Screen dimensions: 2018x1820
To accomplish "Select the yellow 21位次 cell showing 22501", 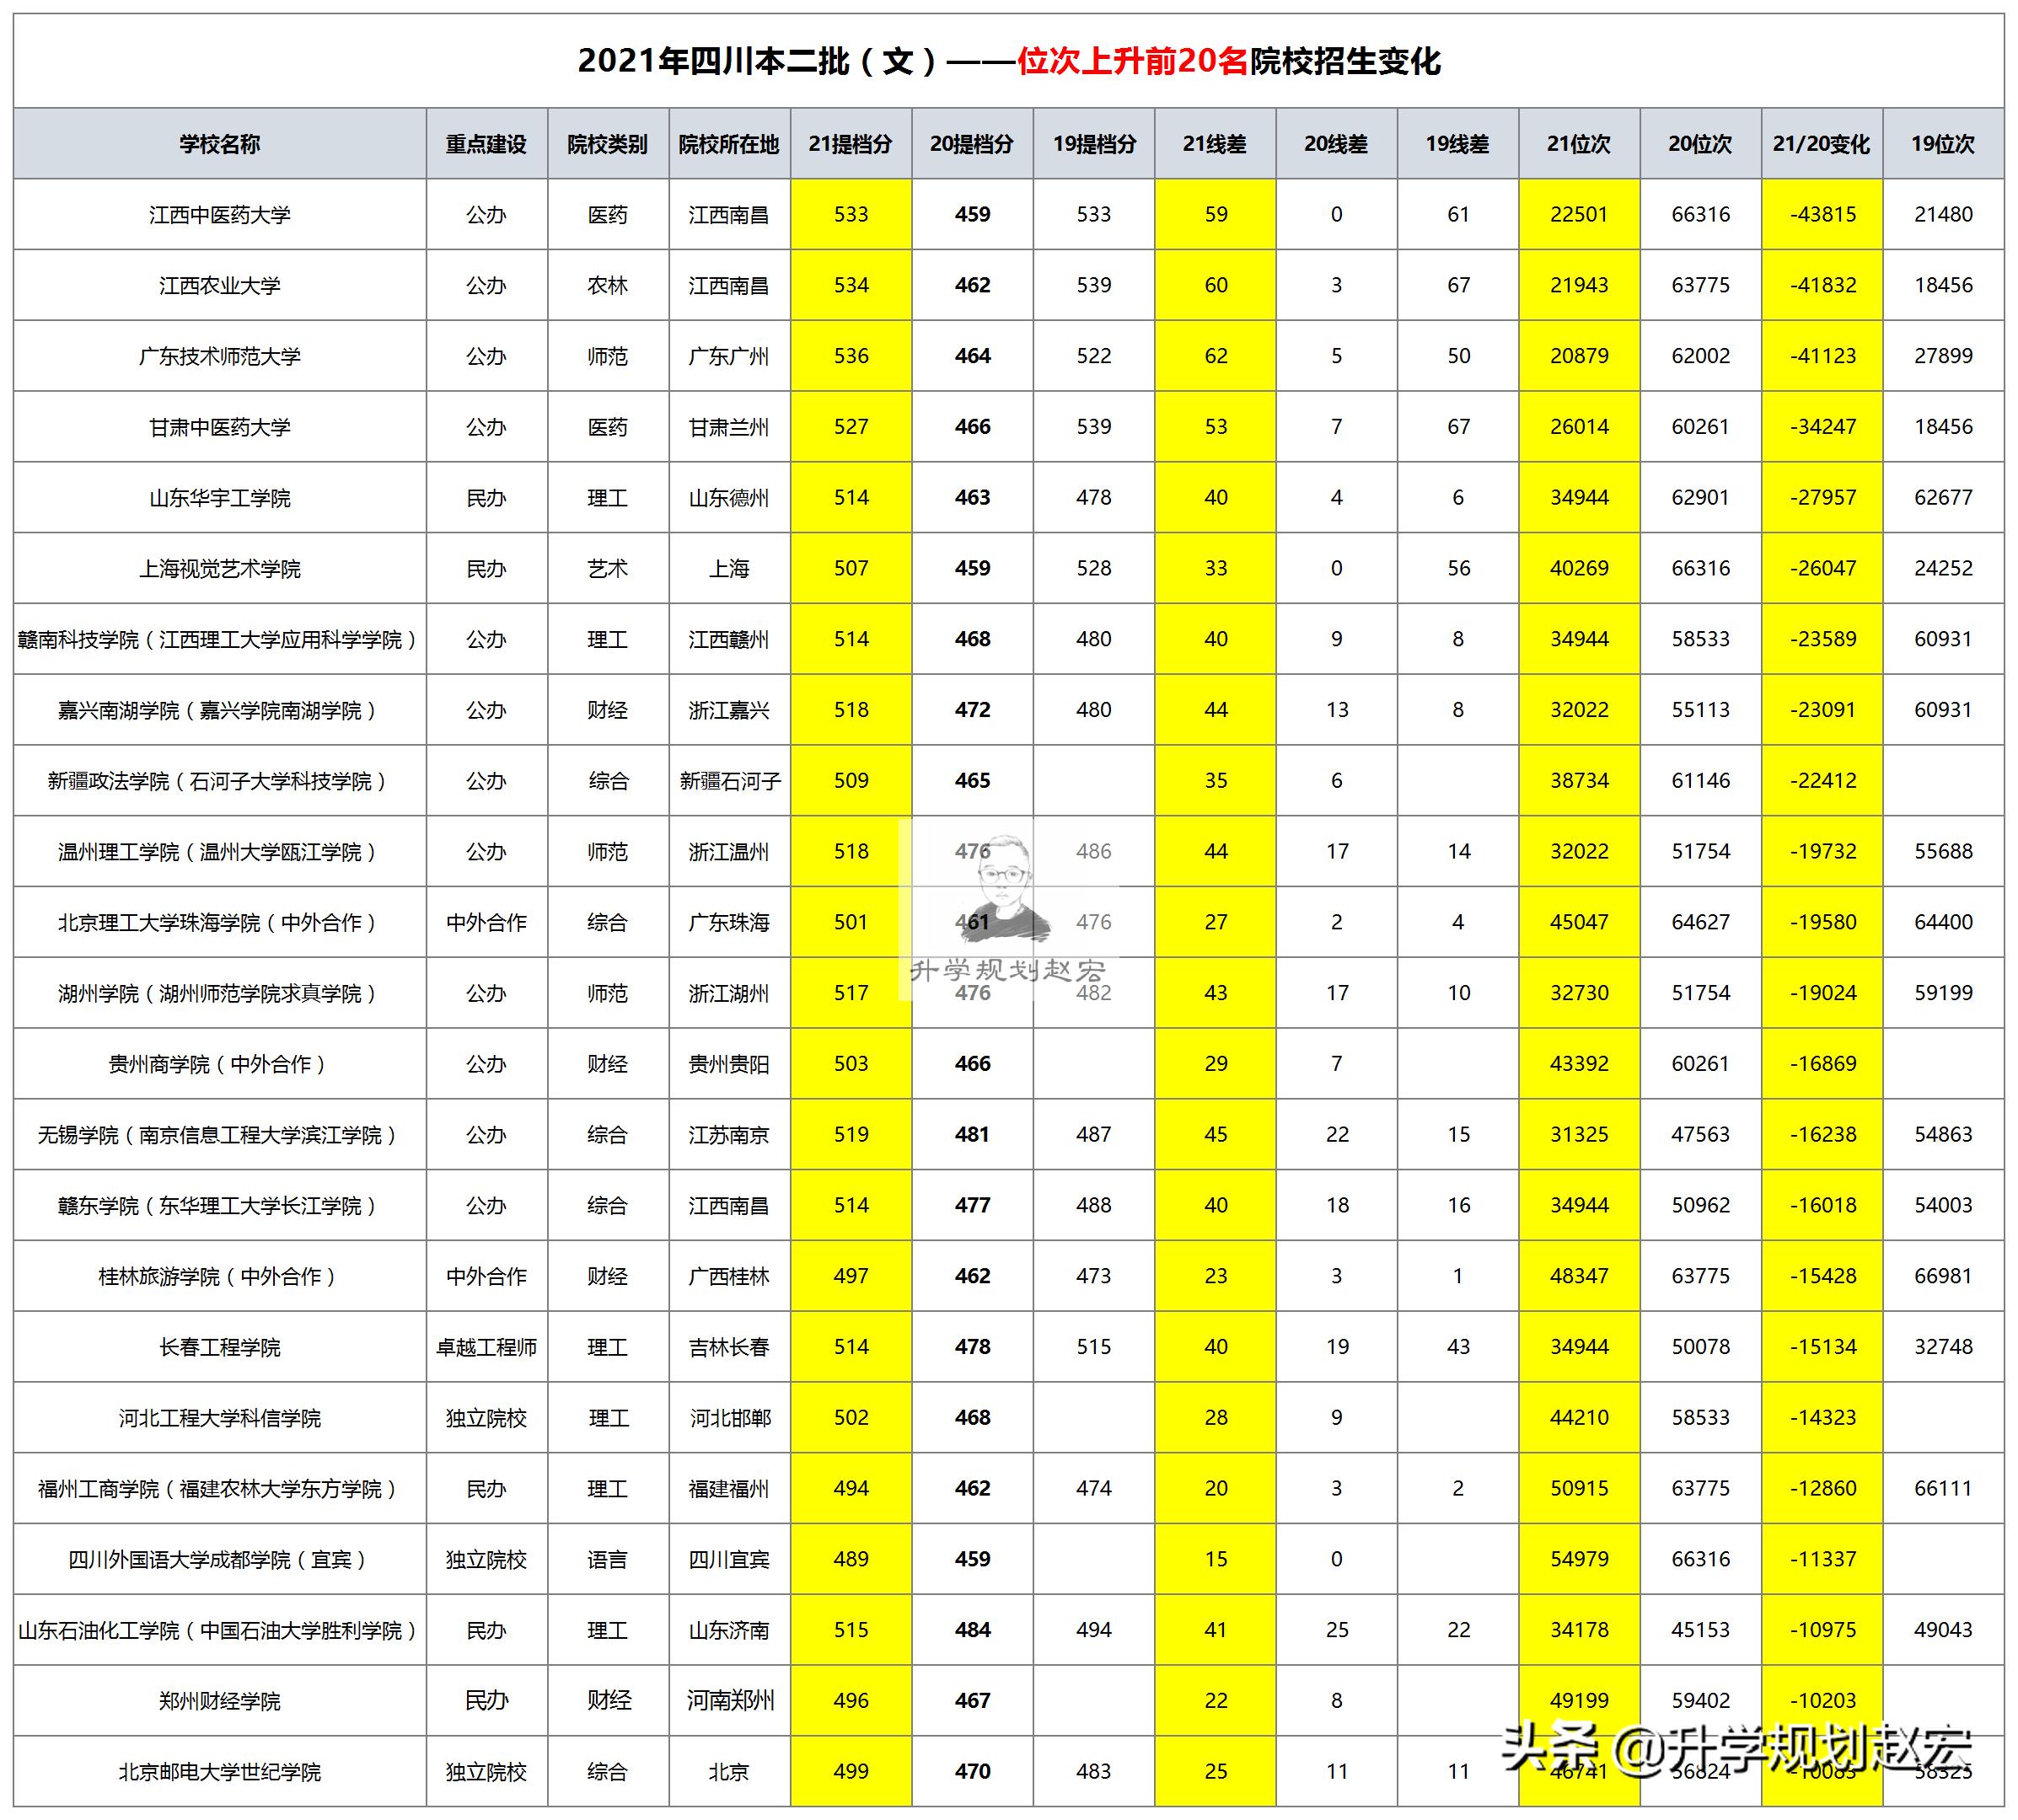I will tap(1581, 213).
